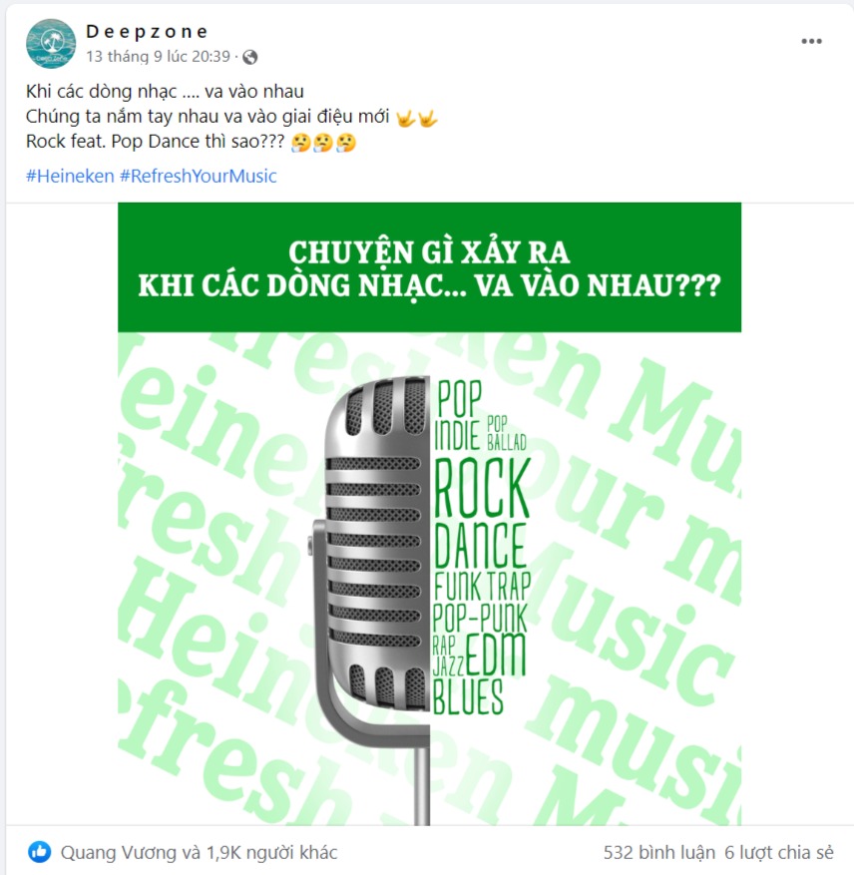
Task: Open the 532 bình luận comments
Action: [658, 852]
